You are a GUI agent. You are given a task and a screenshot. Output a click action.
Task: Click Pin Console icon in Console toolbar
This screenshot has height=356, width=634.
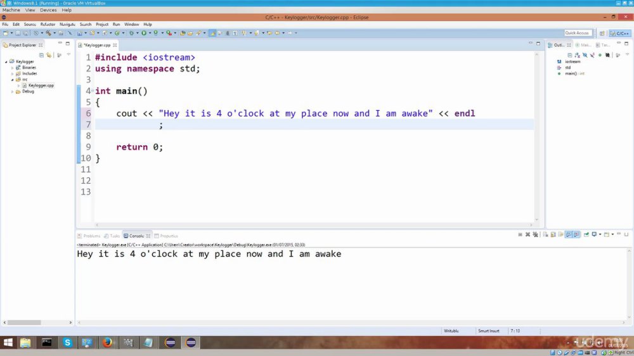coord(586,234)
